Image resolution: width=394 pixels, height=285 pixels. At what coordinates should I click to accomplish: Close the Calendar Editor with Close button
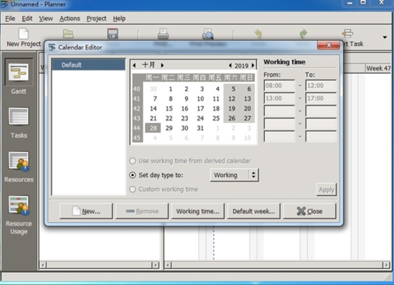pos(309,211)
